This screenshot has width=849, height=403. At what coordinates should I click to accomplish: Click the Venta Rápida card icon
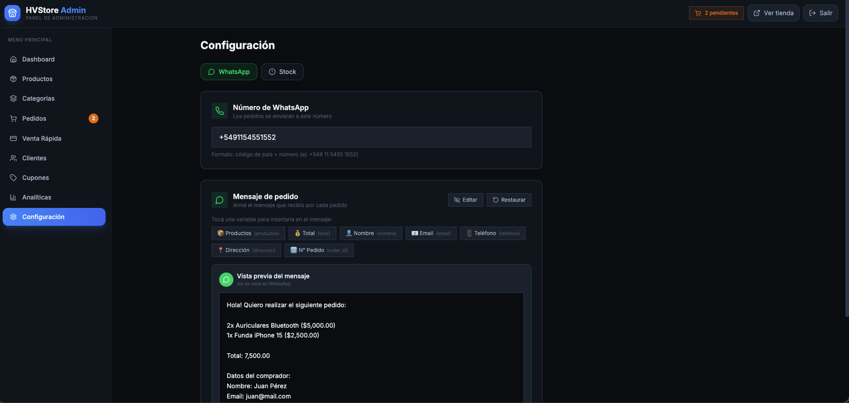click(13, 138)
